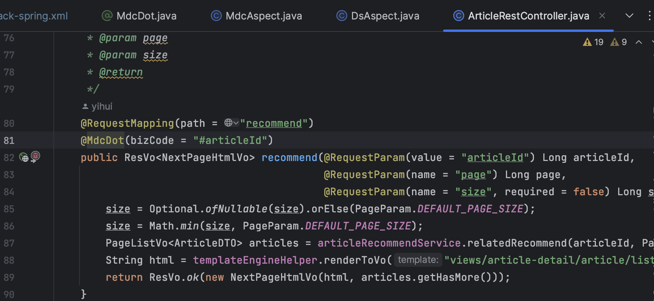654x301 pixels.
Task: Click line number 80 in the gutter
Action: 9,123
